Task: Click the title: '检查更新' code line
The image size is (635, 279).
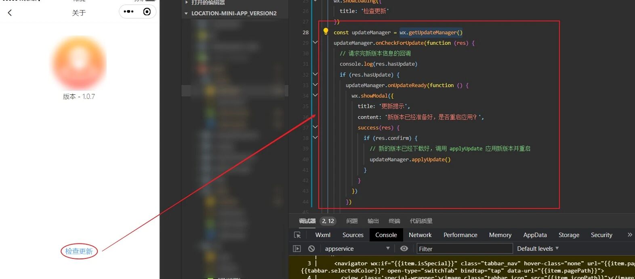Action: tap(364, 11)
